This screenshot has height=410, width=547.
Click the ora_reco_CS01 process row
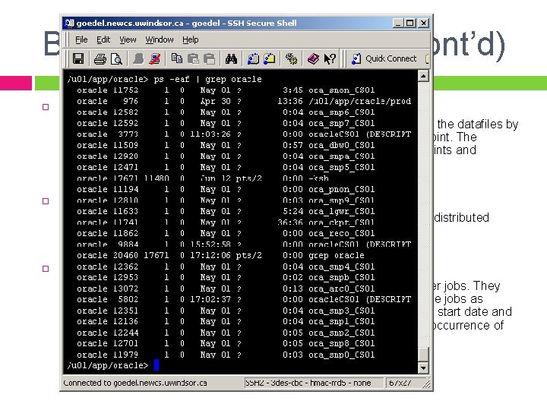click(226, 233)
